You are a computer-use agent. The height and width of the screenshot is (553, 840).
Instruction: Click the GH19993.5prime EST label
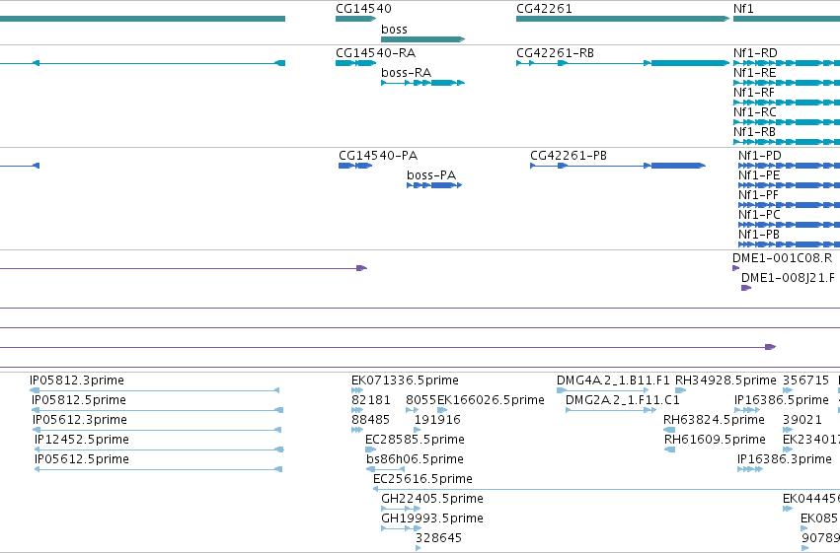click(x=432, y=518)
